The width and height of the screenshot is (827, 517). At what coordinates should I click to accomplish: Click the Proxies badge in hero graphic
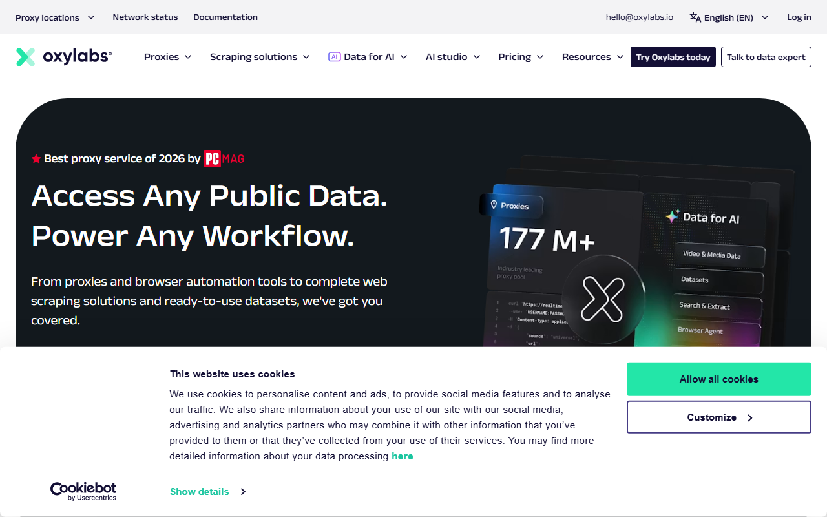click(511, 206)
